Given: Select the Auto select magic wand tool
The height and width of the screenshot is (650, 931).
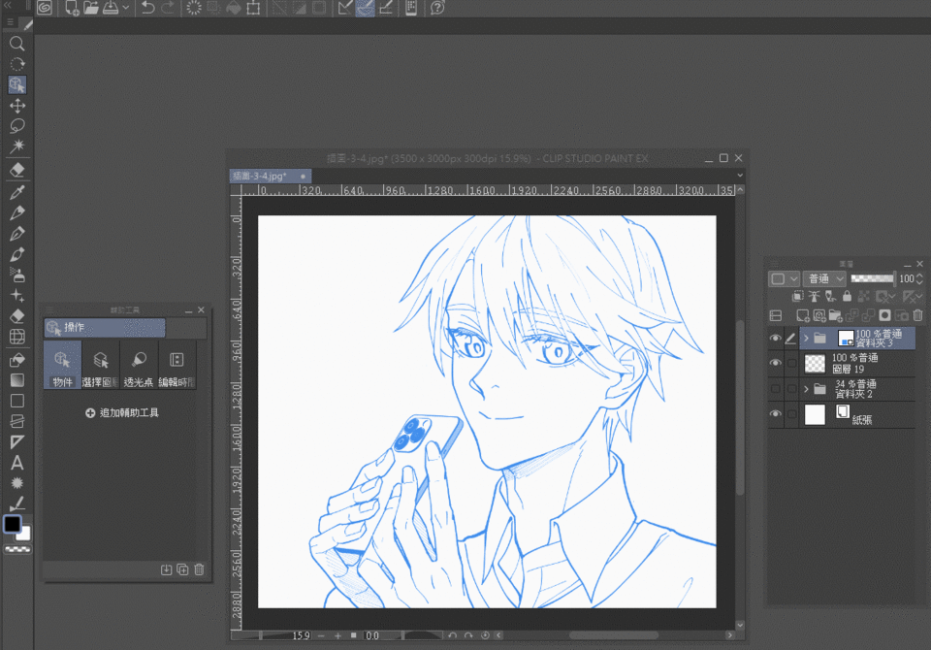Looking at the screenshot, I should [x=17, y=146].
